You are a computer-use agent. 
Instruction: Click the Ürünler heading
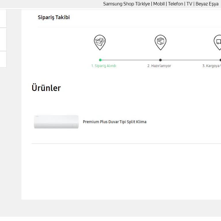coord(46,88)
